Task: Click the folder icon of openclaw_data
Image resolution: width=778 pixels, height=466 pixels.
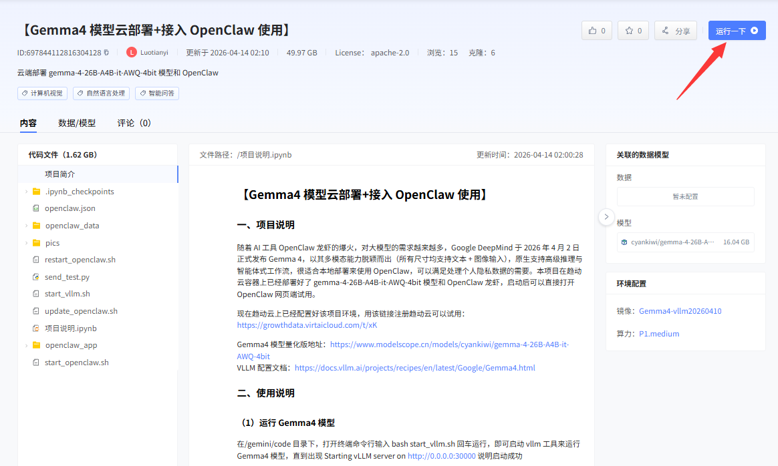Action: [36, 226]
